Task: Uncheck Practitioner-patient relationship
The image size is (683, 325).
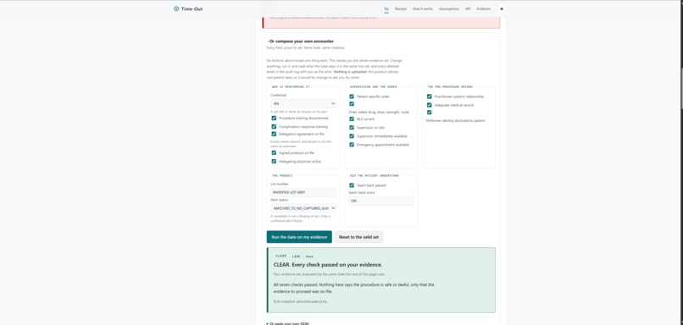Action: click(429, 96)
